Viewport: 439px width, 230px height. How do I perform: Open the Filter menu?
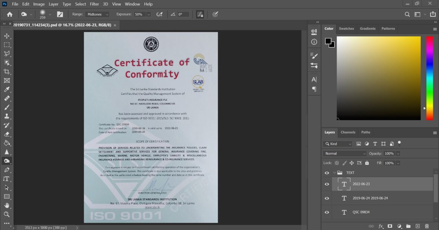click(94, 4)
